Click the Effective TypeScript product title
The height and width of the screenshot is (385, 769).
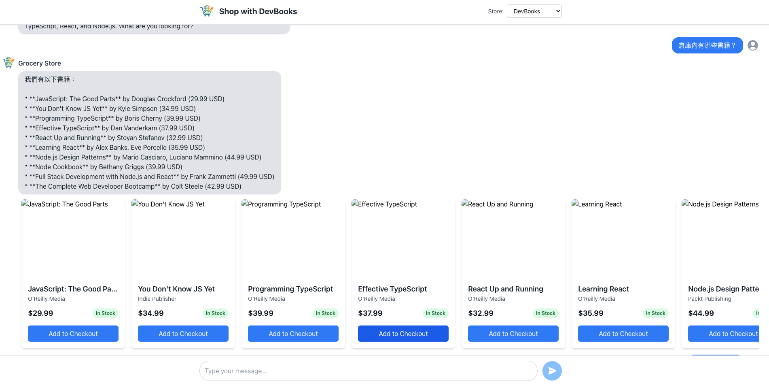pos(392,289)
